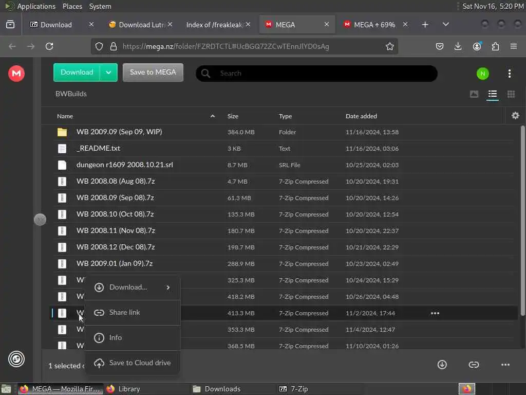Viewport: 526px width, 395px height.
Task: Open the bottom bar three-dot menu
Action: tap(505, 365)
